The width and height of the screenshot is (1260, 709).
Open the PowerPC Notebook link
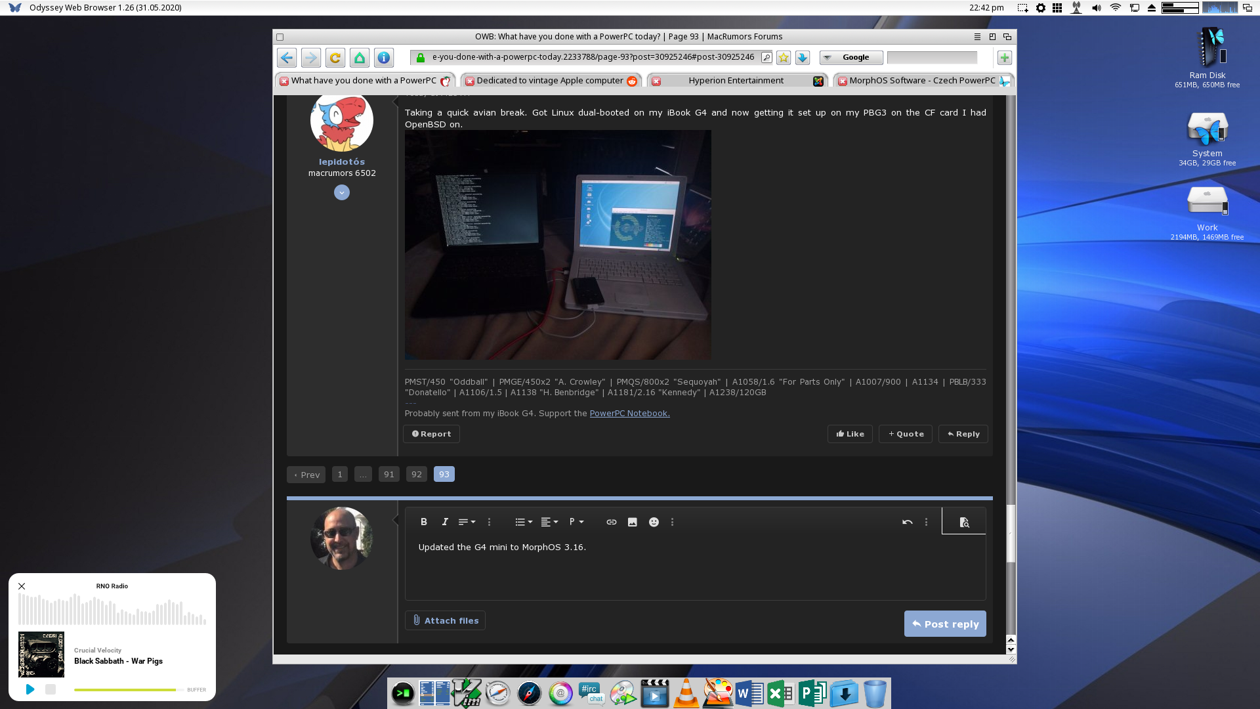[x=629, y=414]
